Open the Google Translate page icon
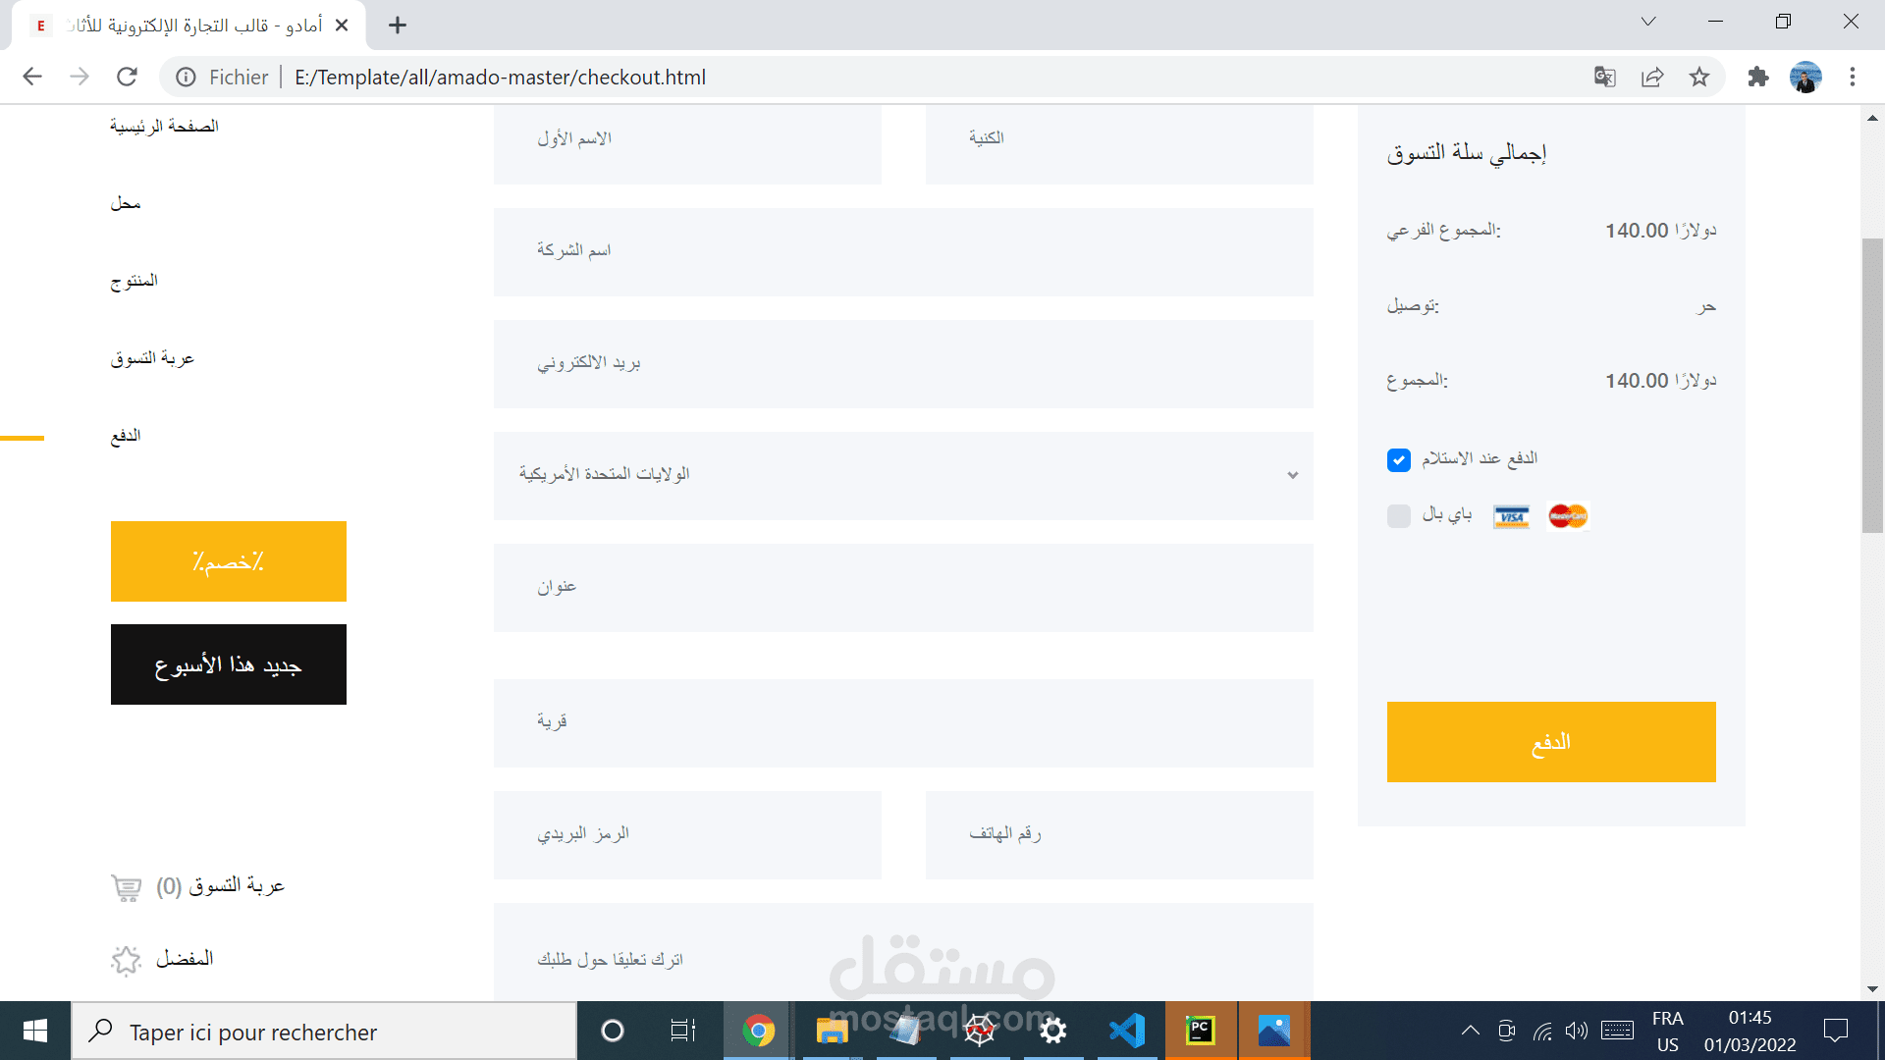Screen dimensions: 1885x1060 point(1605,77)
